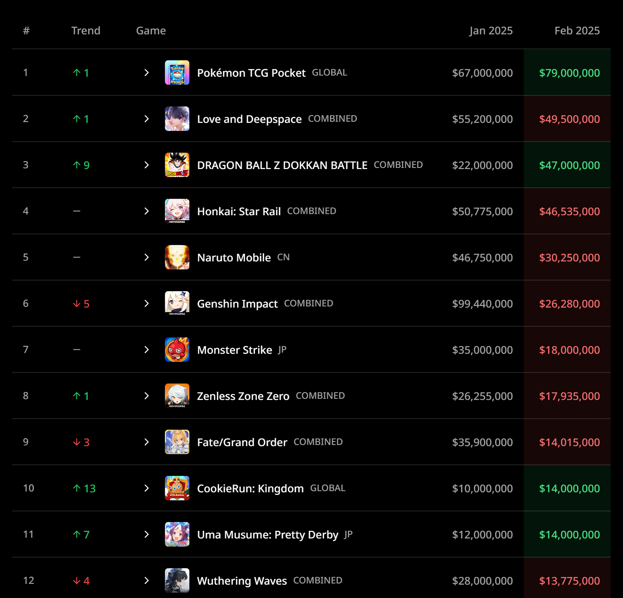Image resolution: width=623 pixels, height=598 pixels.
Task: Expand the Monster Strike row chevron
Action: tap(147, 350)
